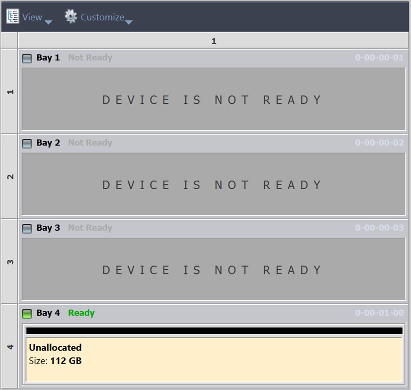The height and width of the screenshot is (390, 411).
Task: Click the Bay 4 Ready status label
Action: (81, 313)
